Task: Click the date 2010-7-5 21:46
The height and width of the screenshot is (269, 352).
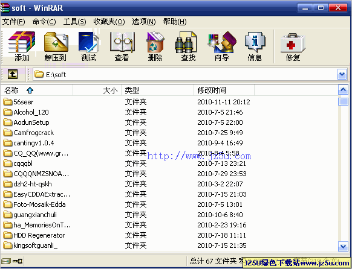Action: (x=220, y=112)
